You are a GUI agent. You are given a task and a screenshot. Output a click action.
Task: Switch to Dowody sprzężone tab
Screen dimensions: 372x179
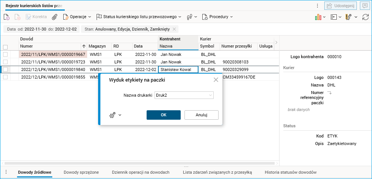click(x=81, y=172)
